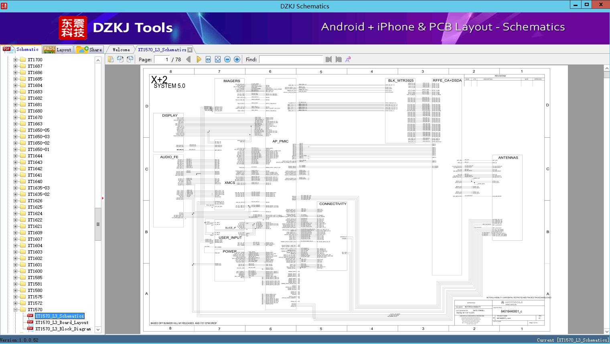Click the DZKJ Tools red logo
The width and height of the screenshot is (610, 344).
point(73,28)
